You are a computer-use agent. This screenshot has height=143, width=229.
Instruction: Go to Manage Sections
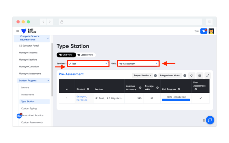click(28, 60)
